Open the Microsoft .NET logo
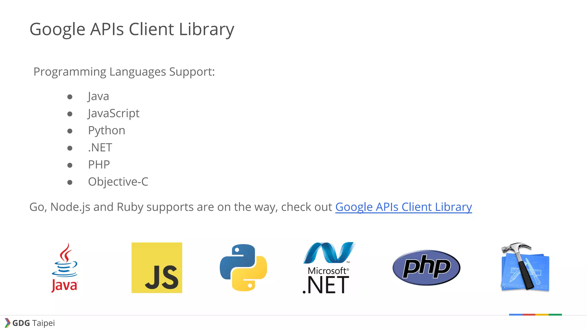 click(329, 268)
